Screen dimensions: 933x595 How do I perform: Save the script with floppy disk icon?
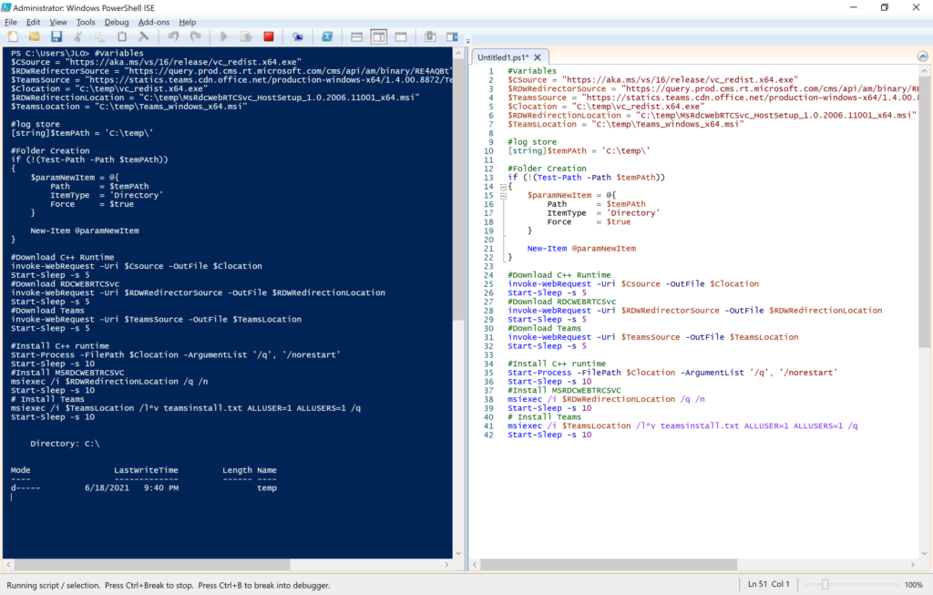click(56, 36)
